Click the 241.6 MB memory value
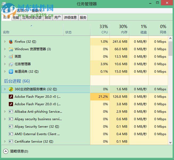This screenshot has width=174, height=160. coord(120,42)
